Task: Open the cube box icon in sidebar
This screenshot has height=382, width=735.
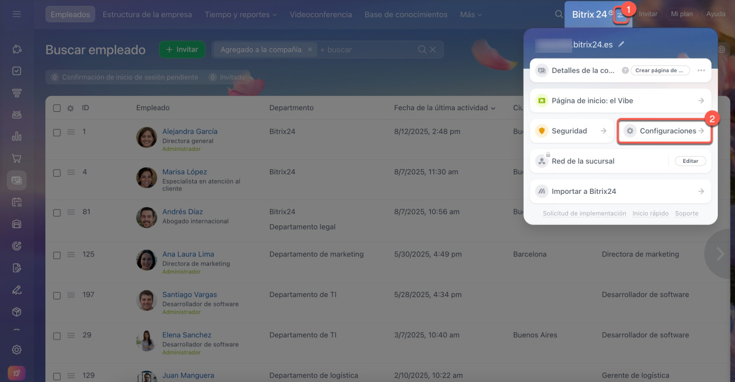Action: 17,311
